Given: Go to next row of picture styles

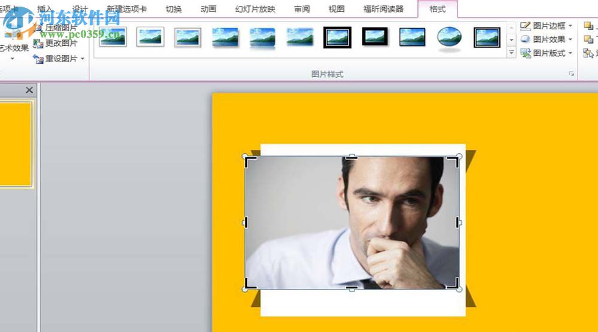Looking at the screenshot, I should pyautogui.click(x=511, y=39).
